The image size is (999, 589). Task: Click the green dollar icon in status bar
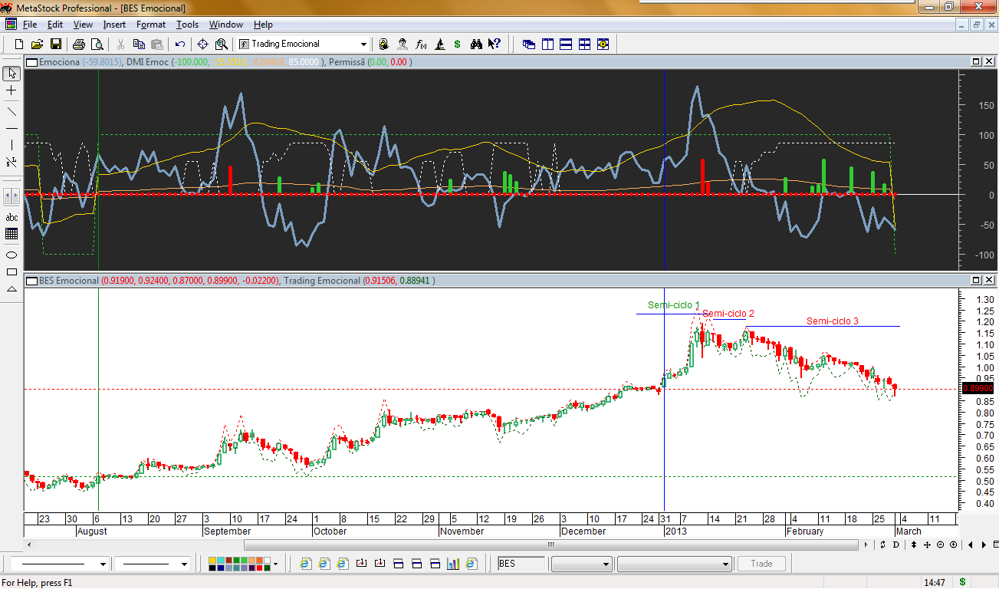pyautogui.click(x=962, y=583)
